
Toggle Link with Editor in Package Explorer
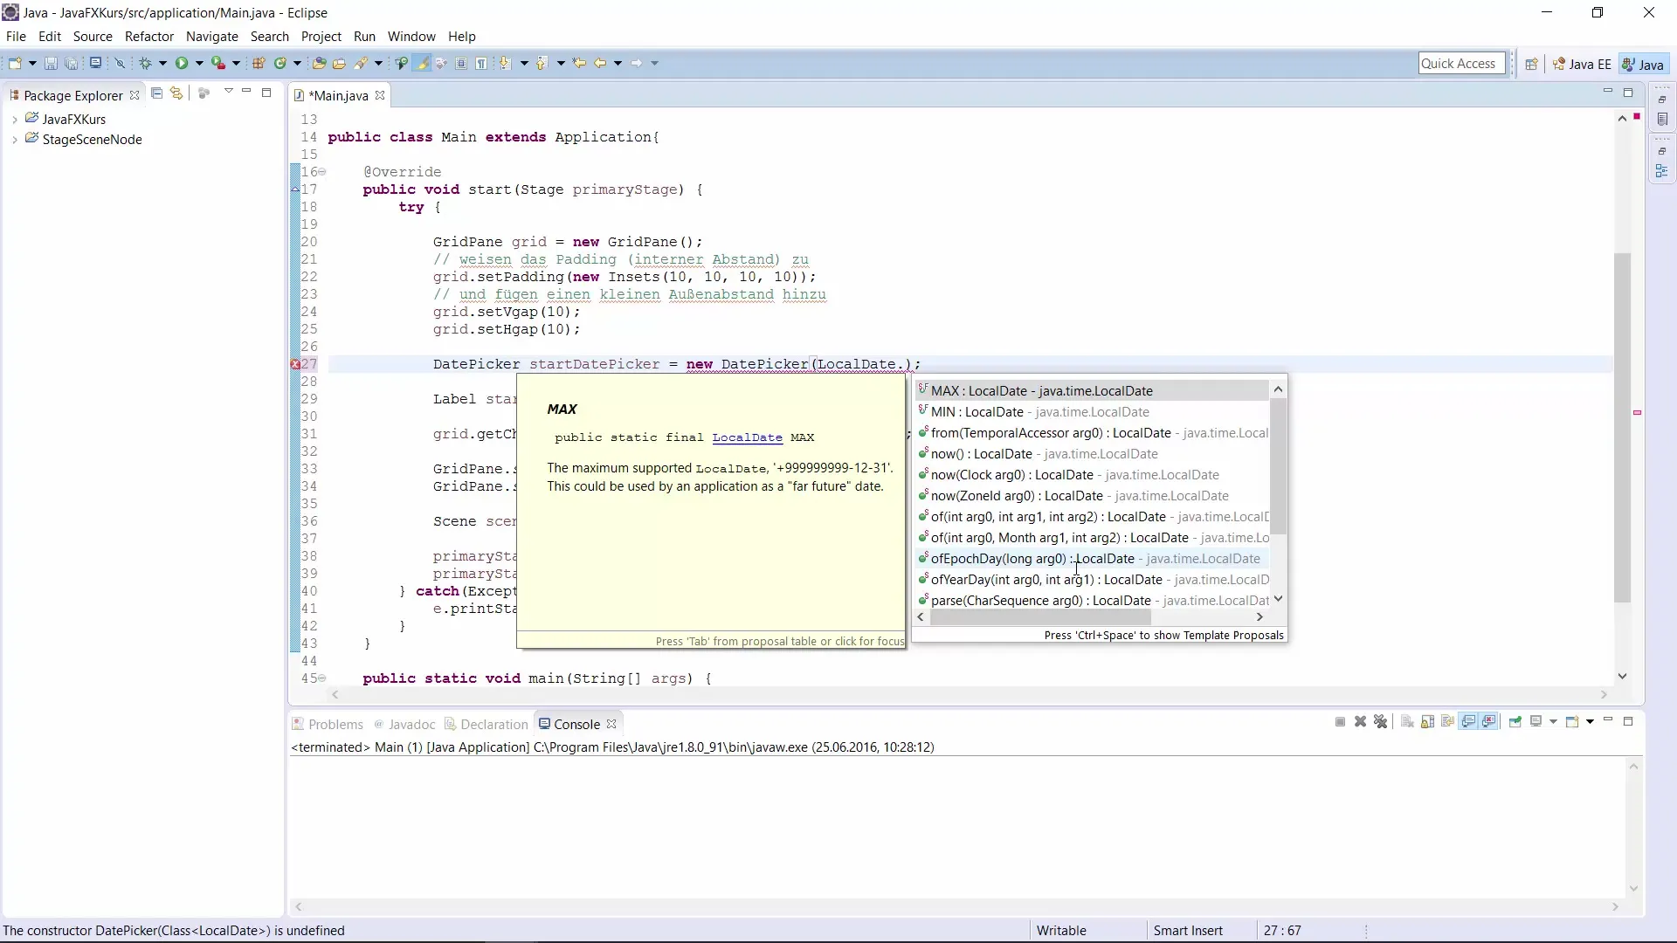(176, 93)
